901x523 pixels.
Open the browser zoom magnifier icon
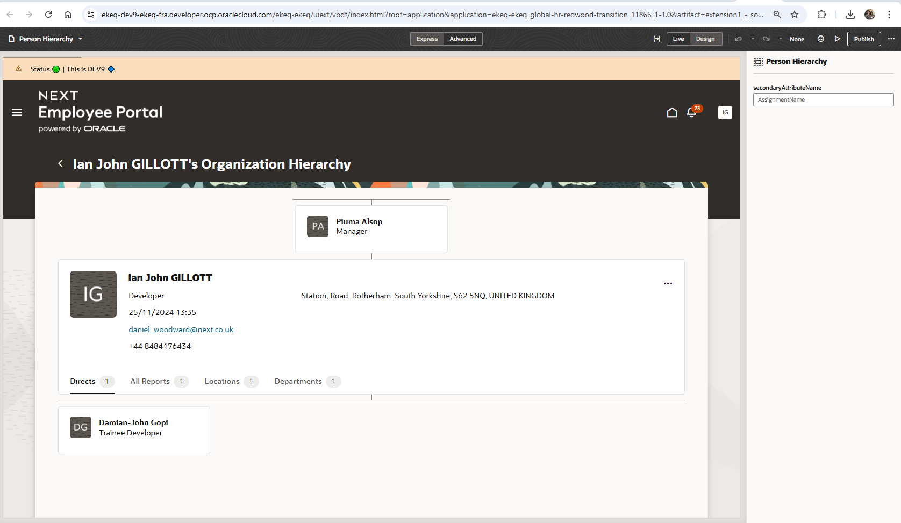(x=777, y=15)
